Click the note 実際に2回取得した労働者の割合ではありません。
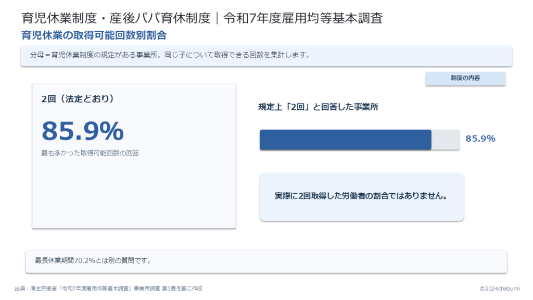The height and width of the screenshot is (300, 533). point(361,196)
